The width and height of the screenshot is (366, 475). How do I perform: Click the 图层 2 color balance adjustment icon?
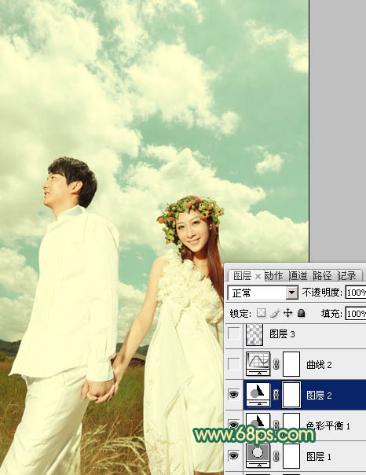(258, 394)
